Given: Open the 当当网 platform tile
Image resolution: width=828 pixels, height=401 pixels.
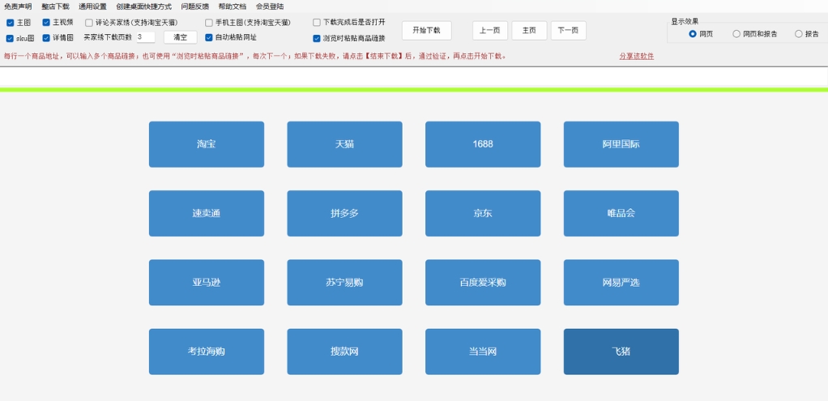Looking at the screenshot, I should tap(483, 352).
